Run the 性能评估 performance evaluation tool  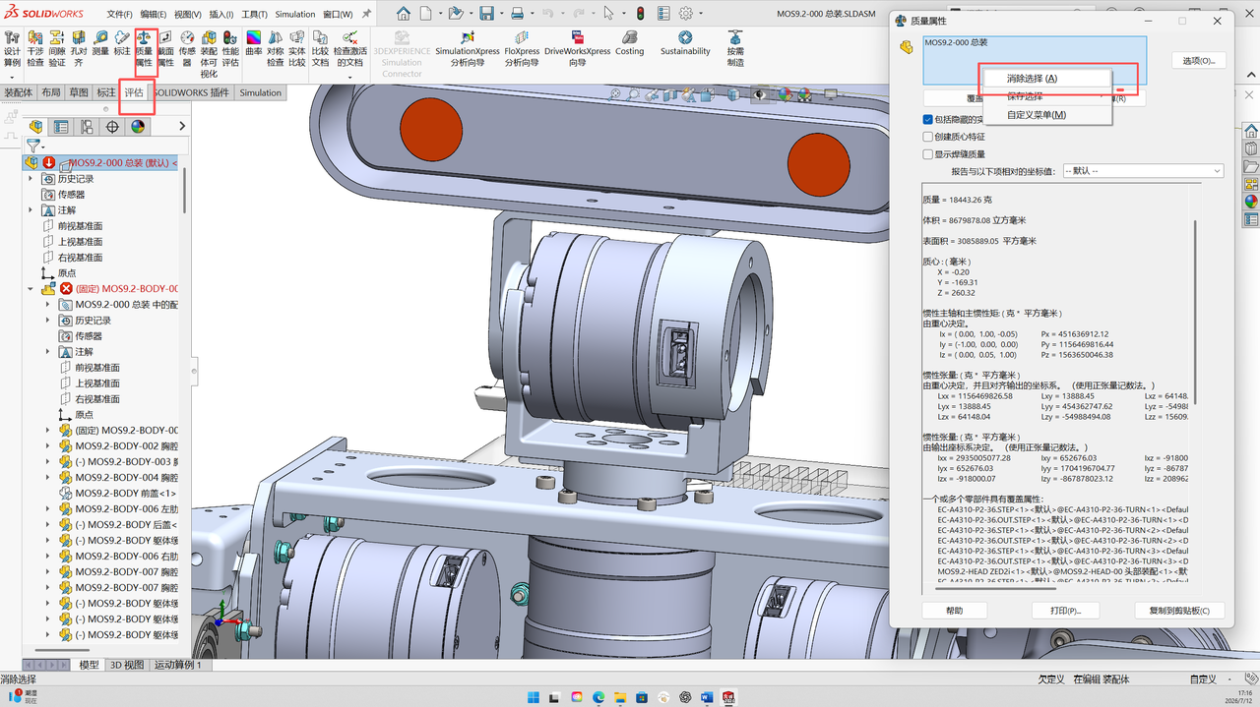coord(230,49)
